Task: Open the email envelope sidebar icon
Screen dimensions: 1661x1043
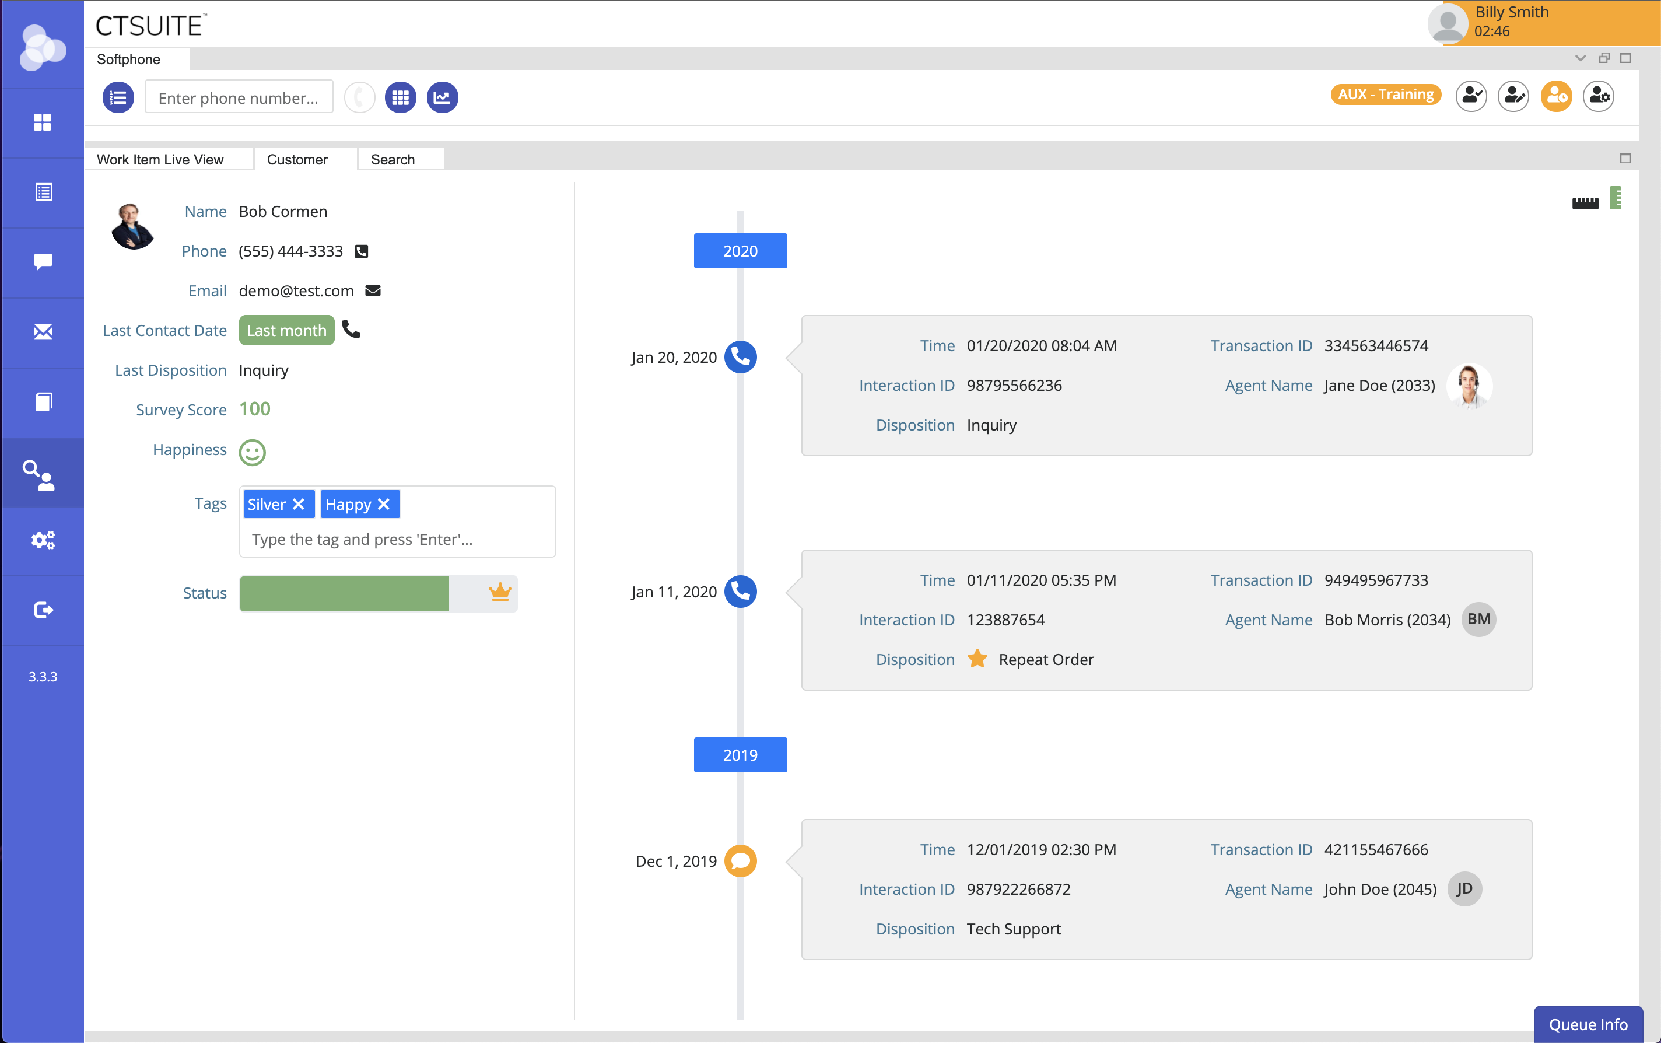Action: point(42,332)
